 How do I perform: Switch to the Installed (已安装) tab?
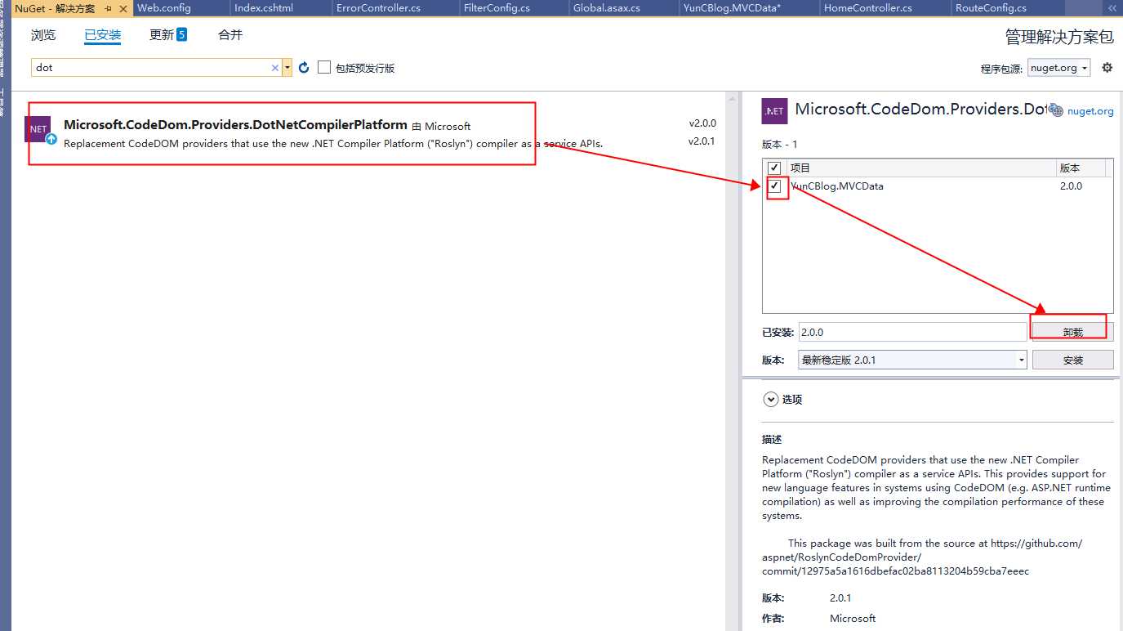[x=103, y=35]
